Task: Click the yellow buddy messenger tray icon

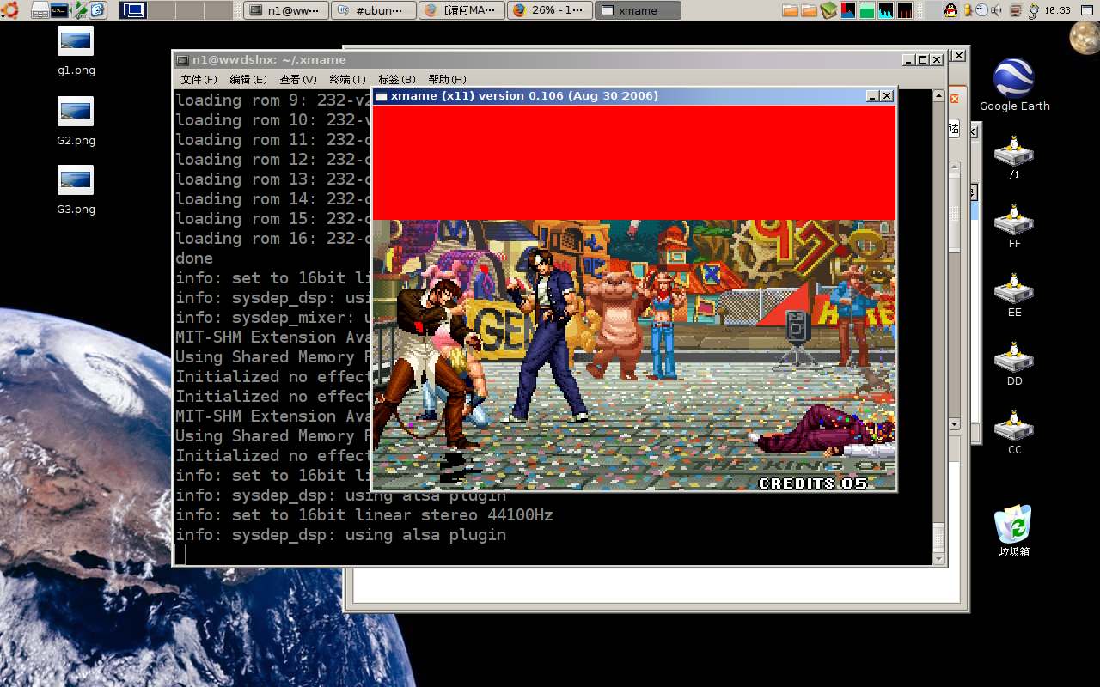Action: (968, 10)
